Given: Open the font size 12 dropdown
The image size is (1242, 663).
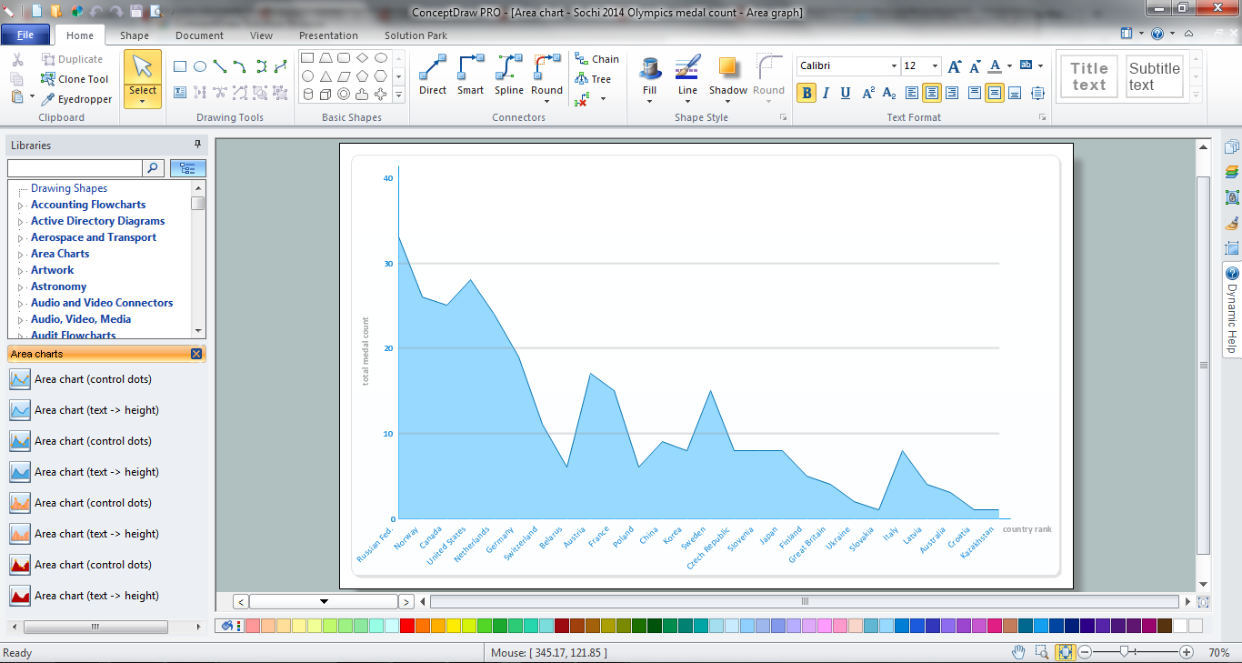Looking at the screenshot, I should click(x=935, y=66).
